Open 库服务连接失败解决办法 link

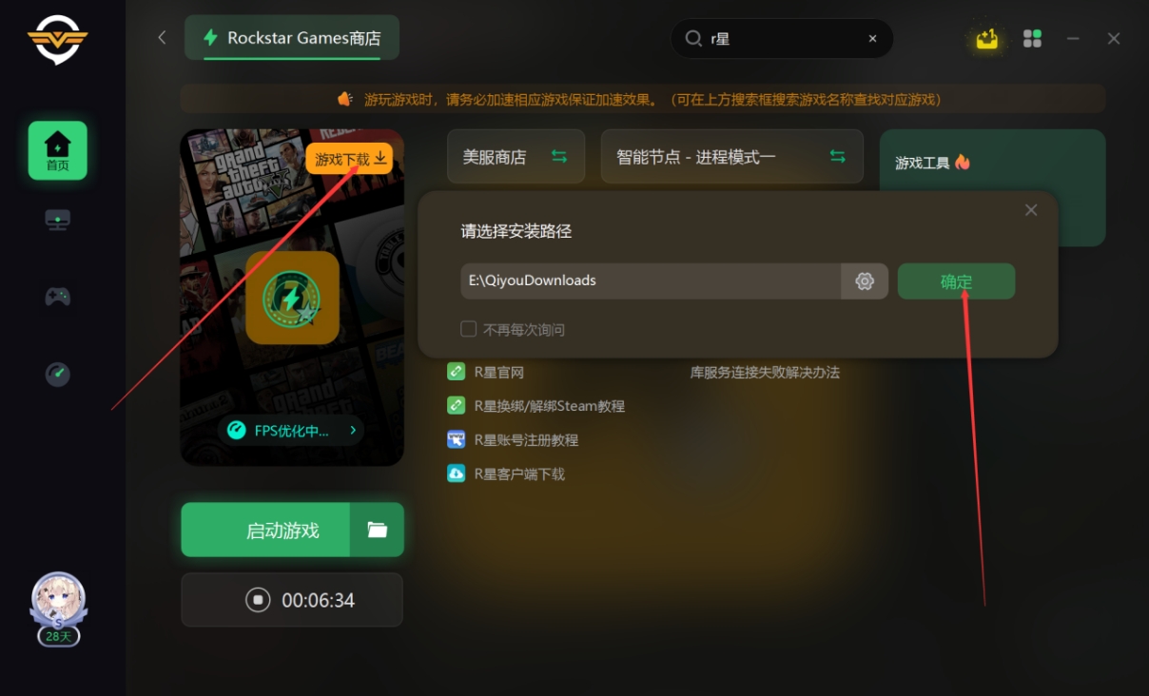point(765,372)
